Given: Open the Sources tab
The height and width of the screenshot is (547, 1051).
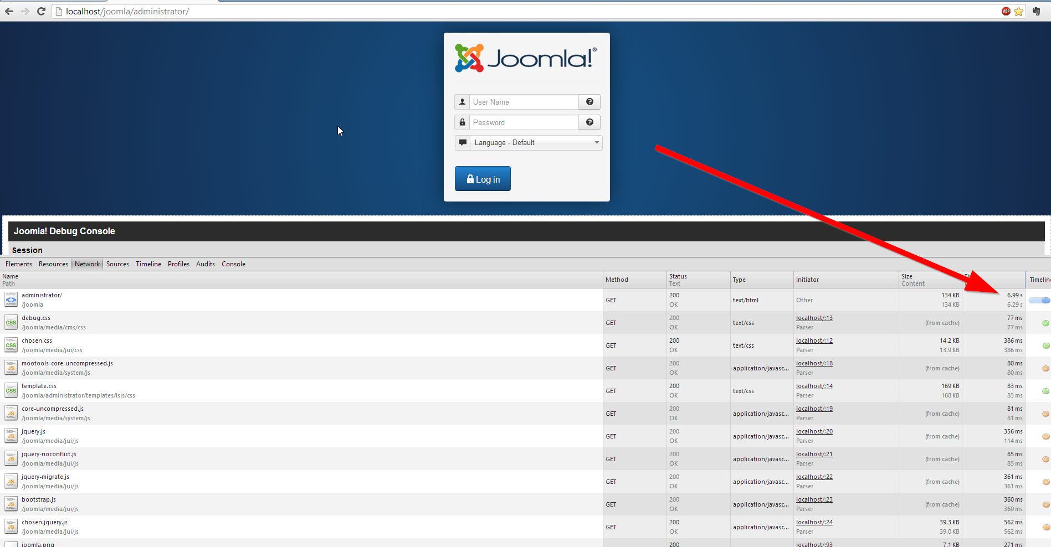Looking at the screenshot, I should 117,264.
